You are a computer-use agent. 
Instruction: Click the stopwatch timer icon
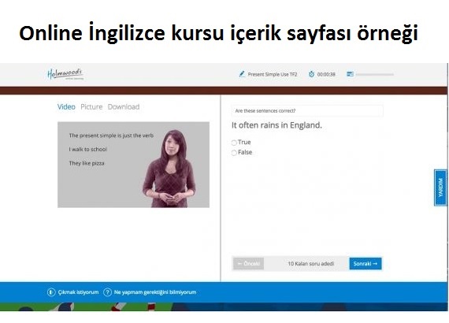pos(311,74)
